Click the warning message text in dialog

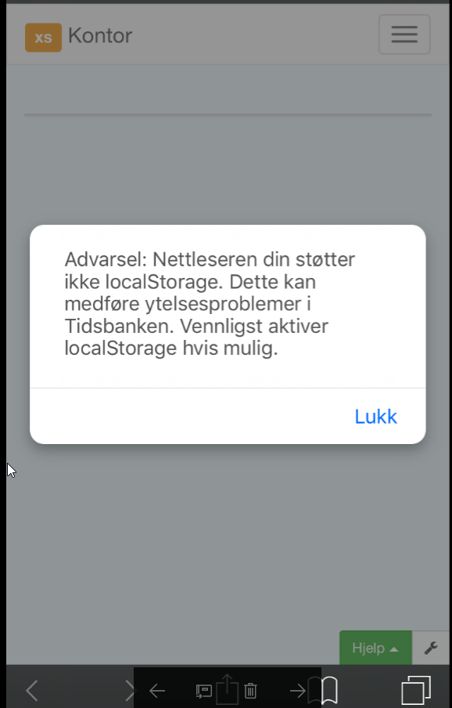[210, 304]
